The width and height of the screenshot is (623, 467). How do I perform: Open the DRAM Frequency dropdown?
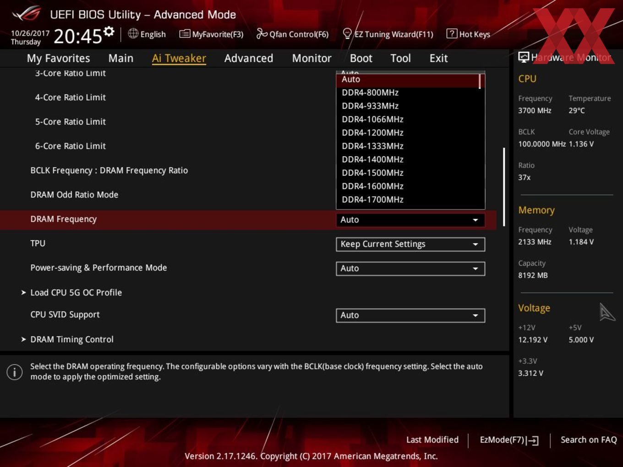(410, 220)
